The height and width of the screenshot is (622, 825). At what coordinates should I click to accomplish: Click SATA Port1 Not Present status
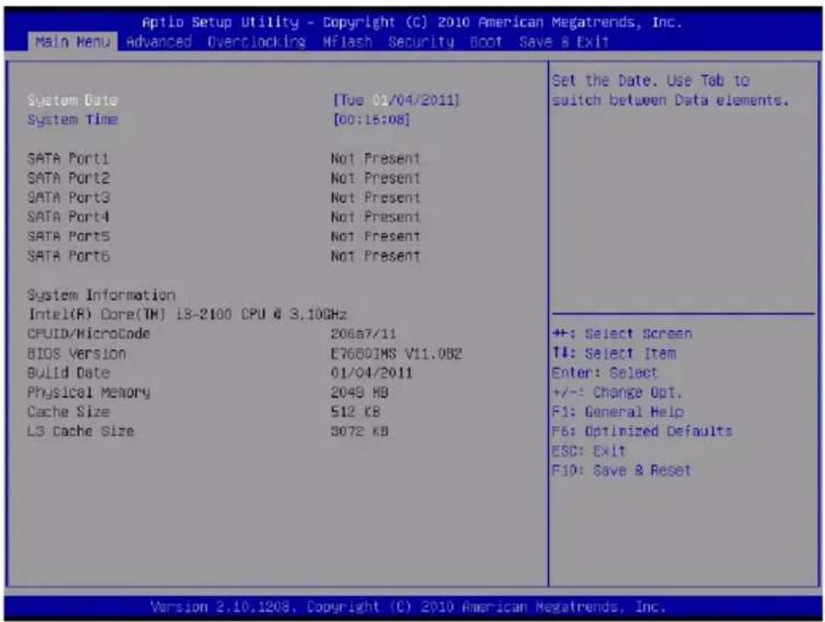376,158
